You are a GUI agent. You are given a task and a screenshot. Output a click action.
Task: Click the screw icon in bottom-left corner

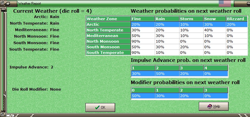coord(2,114)
